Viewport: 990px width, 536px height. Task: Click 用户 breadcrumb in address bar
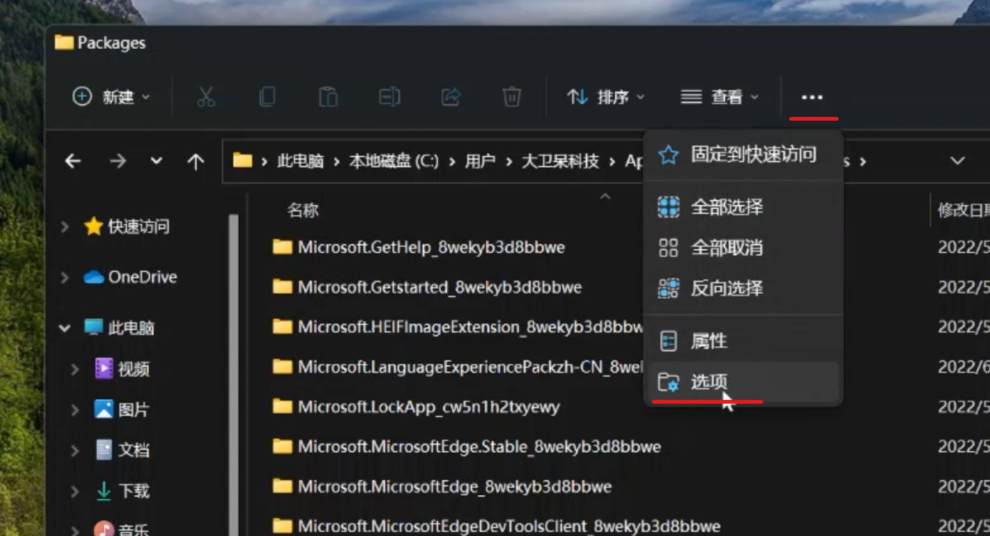tap(480, 161)
